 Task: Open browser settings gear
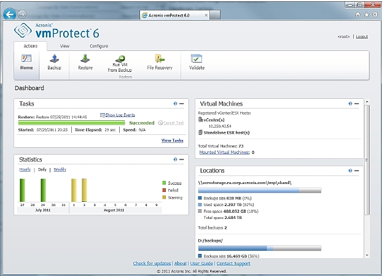(375, 15)
